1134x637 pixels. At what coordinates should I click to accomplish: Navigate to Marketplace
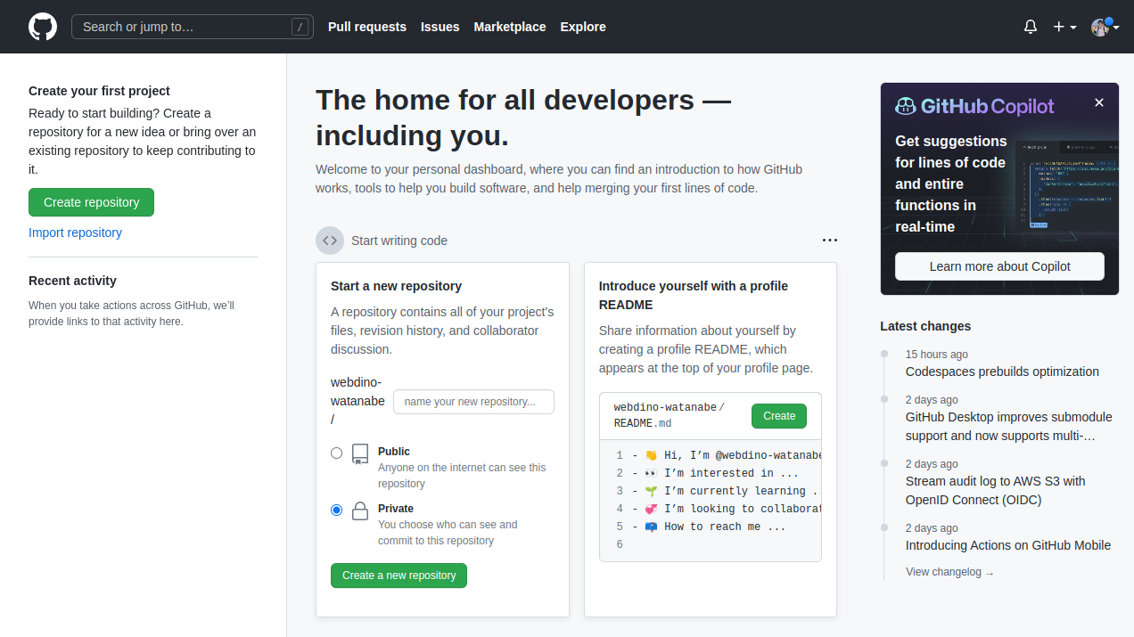click(510, 27)
